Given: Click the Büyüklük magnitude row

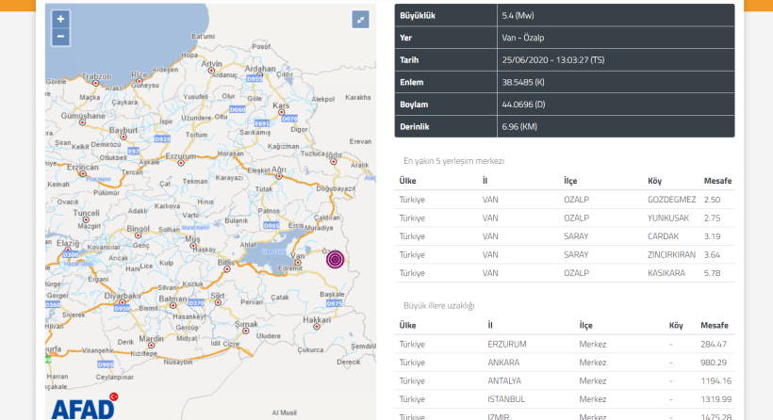Looking at the screenshot, I should tap(564, 16).
